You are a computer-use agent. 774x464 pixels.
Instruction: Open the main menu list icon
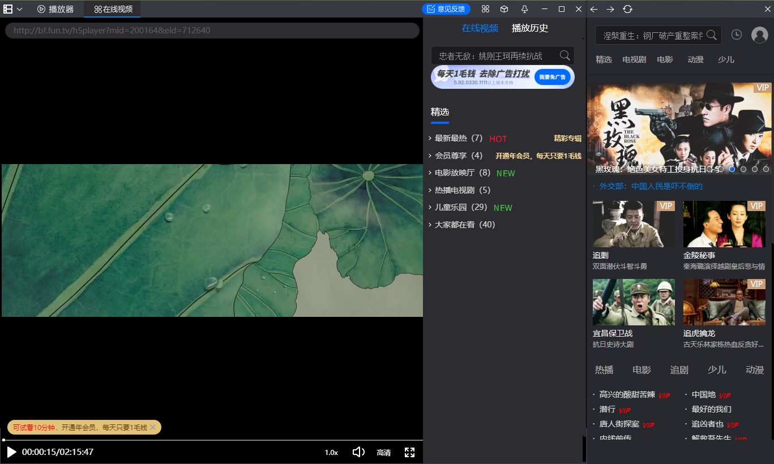pos(8,9)
